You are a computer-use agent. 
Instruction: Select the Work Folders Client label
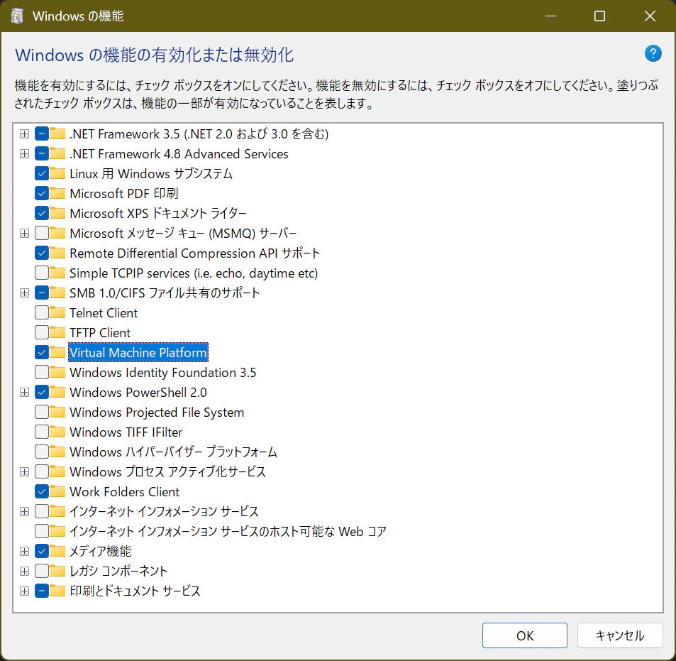click(124, 491)
